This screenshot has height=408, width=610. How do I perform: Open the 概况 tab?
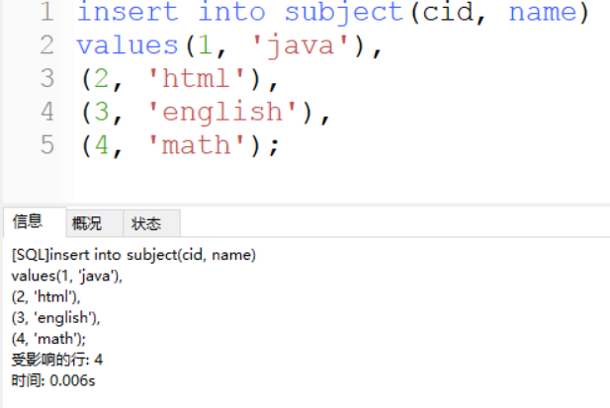click(x=95, y=223)
